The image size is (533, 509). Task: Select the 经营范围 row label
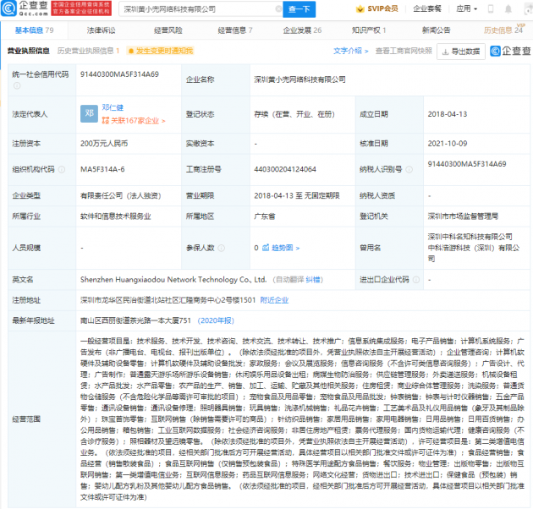coord(26,419)
